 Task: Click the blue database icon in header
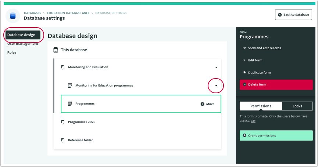[x=12, y=16]
